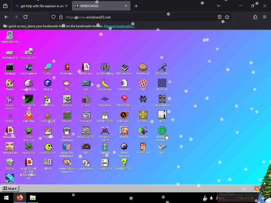Open the Defrag icon
Image resolution: width=271 pixels, height=203 pixels.
pyautogui.click(x=143, y=133)
